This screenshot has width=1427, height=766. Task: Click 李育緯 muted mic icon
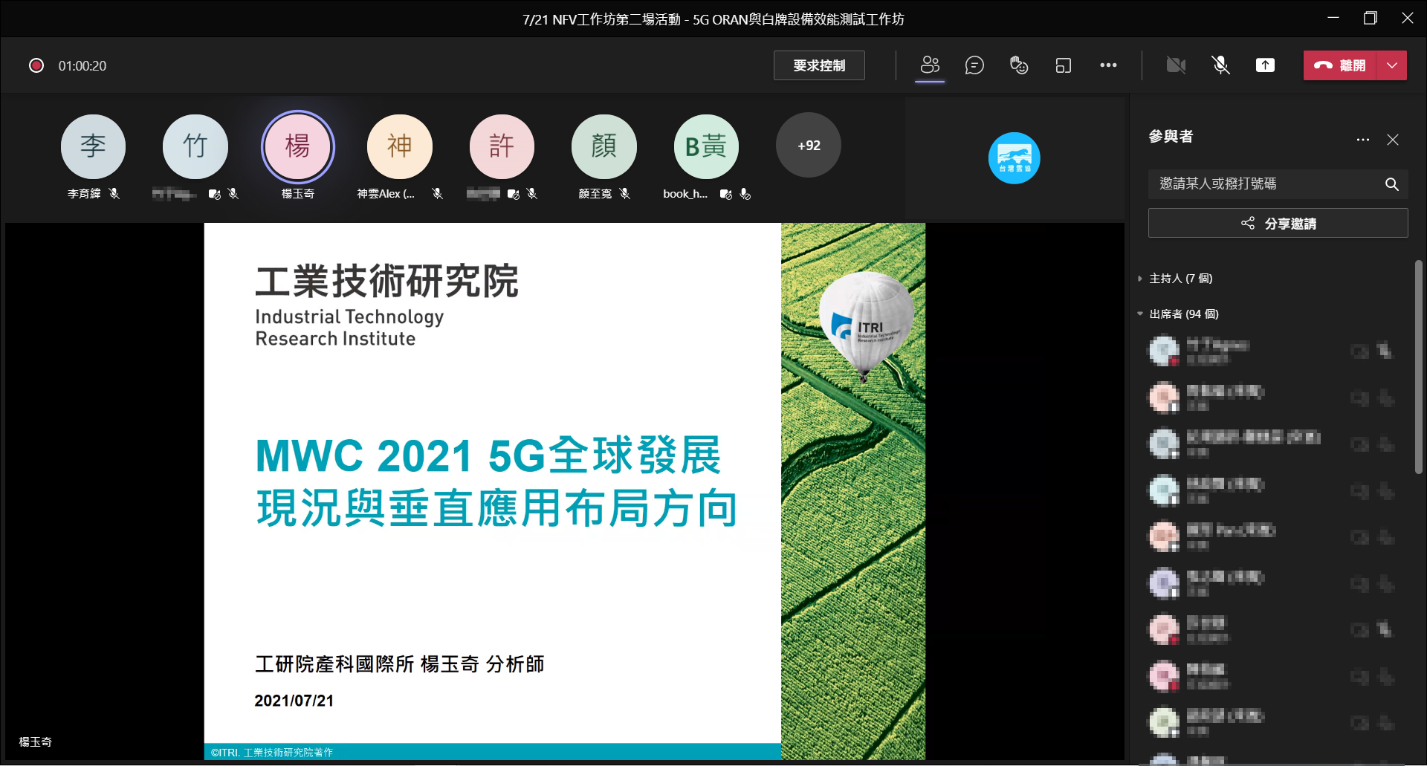coord(114,193)
